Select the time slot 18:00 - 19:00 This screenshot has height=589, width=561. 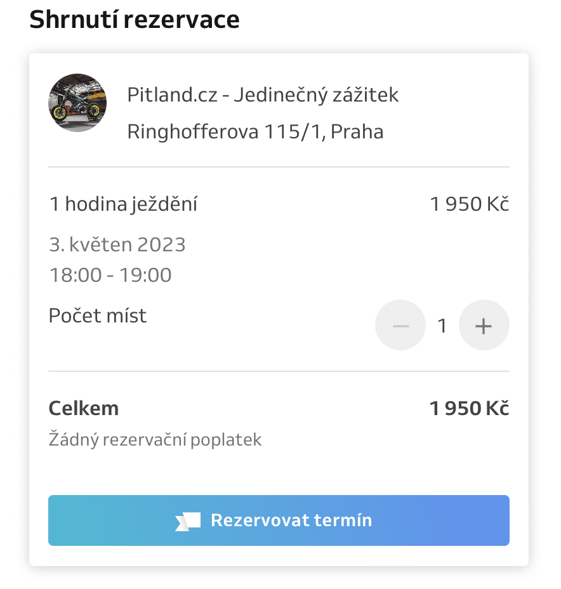tap(110, 275)
